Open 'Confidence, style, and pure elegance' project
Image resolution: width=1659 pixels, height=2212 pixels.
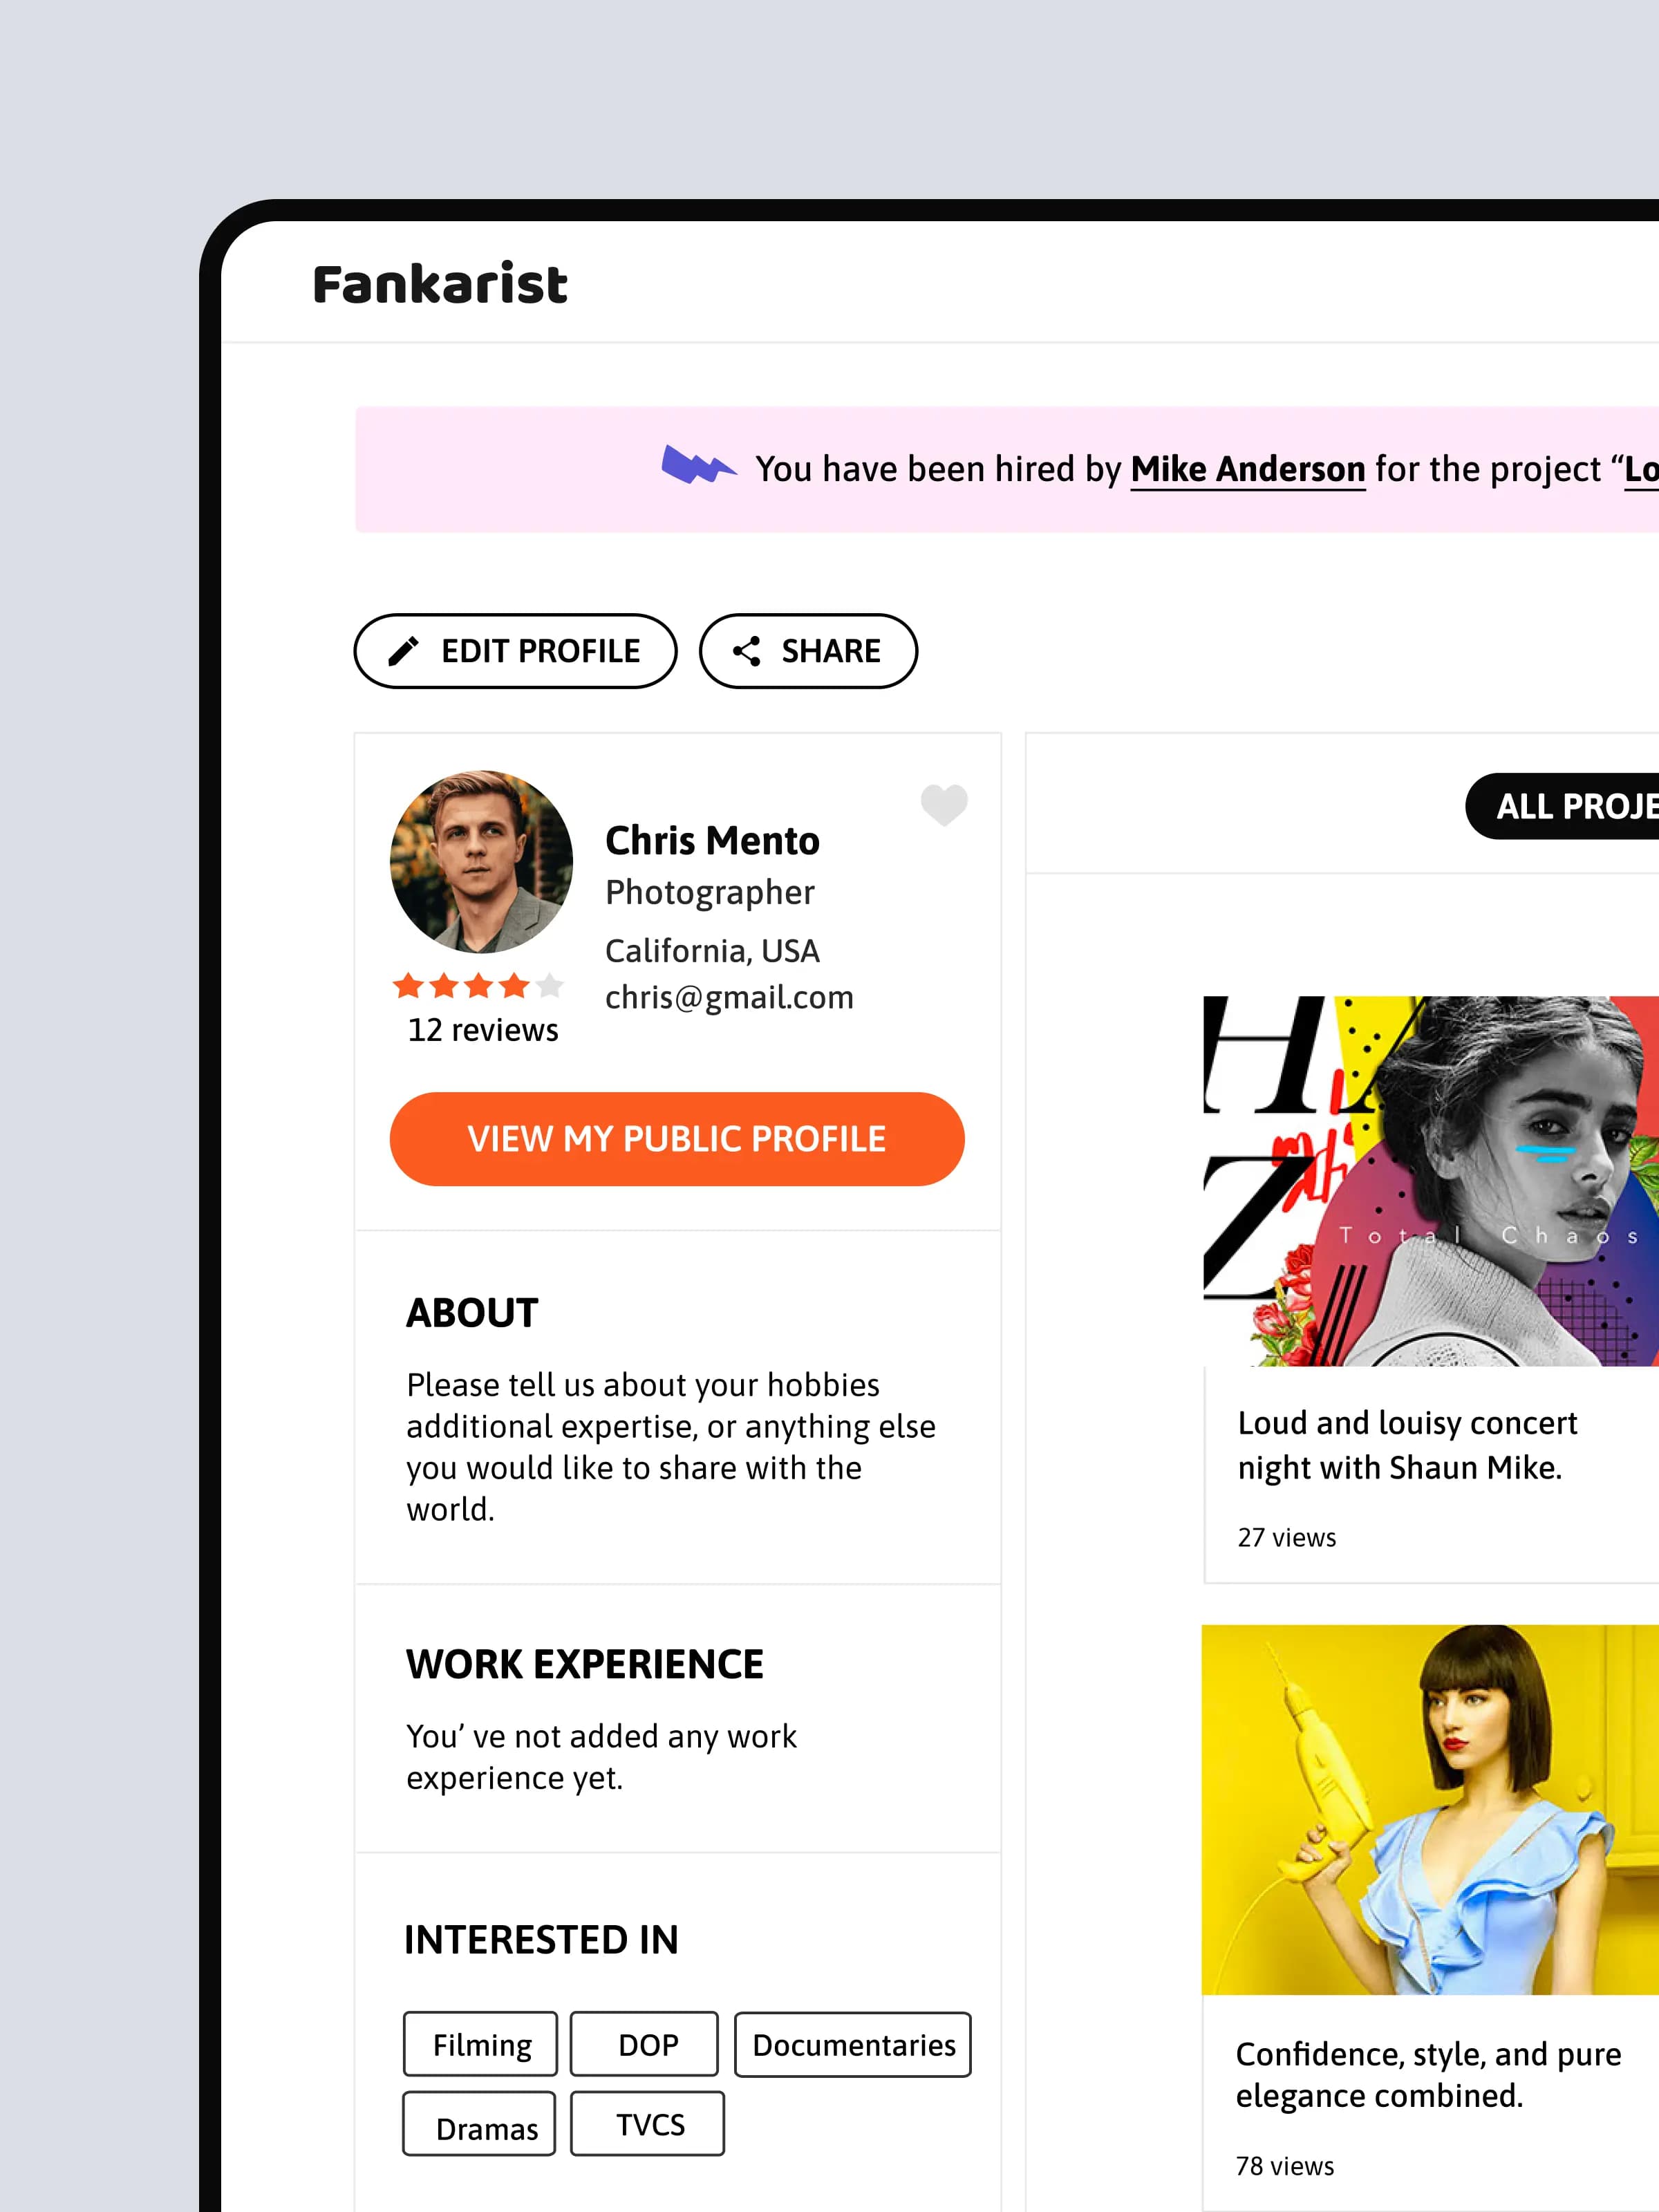pos(1427,2074)
